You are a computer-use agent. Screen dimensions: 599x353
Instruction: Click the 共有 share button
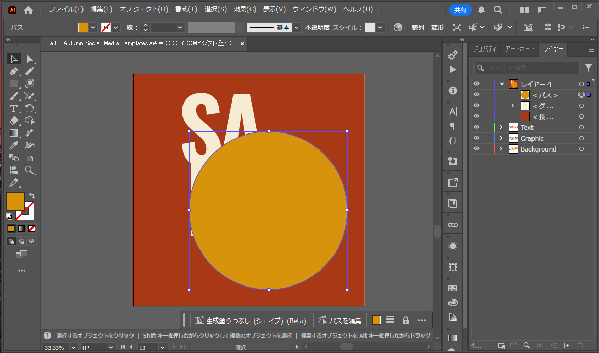460,10
